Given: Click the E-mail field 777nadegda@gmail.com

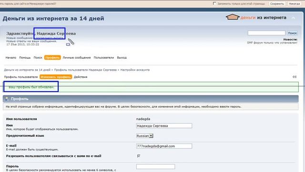Looking at the screenshot, I should (164, 146).
